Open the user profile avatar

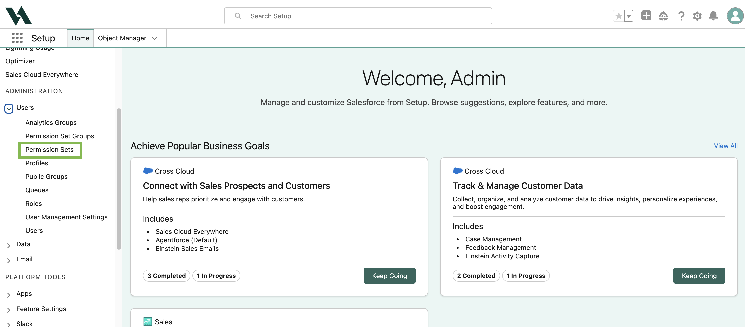735,16
